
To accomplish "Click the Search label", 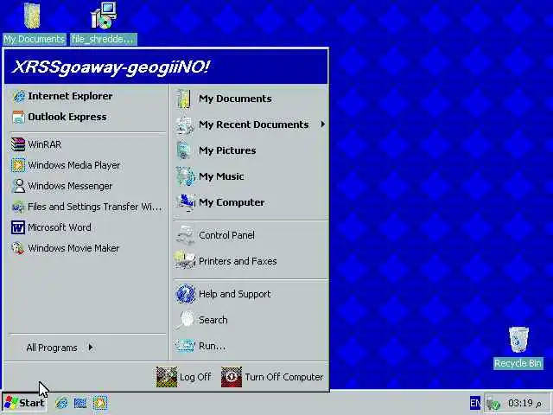I will point(213,320).
